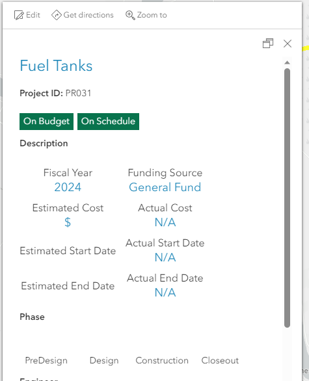Click the Edit pencil icon
The image size is (309, 381).
[19, 15]
